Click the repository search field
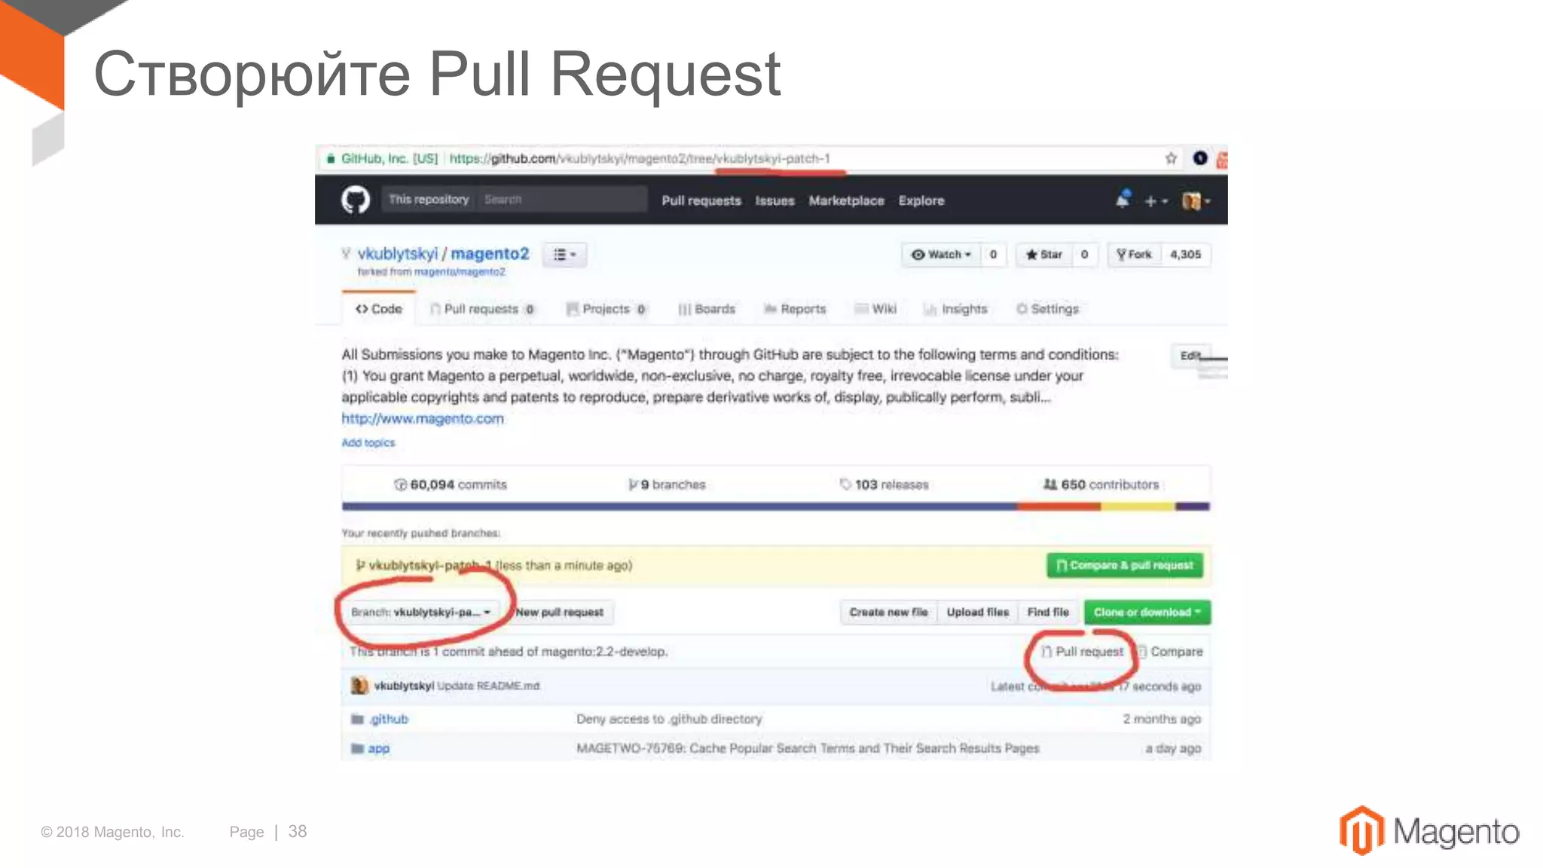Viewport: 1543px width, 868px height. tap(561, 200)
